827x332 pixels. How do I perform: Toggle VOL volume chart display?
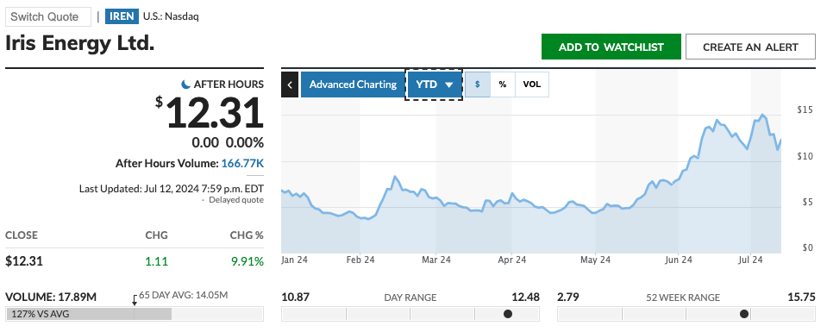click(531, 85)
